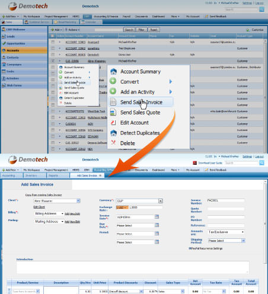
Task: Open the Actions dropdown in the accounts toolbar
Action: point(72,30)
